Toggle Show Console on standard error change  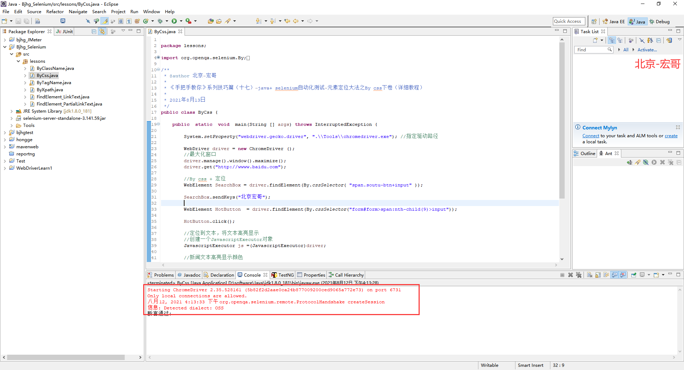(623, 275)
